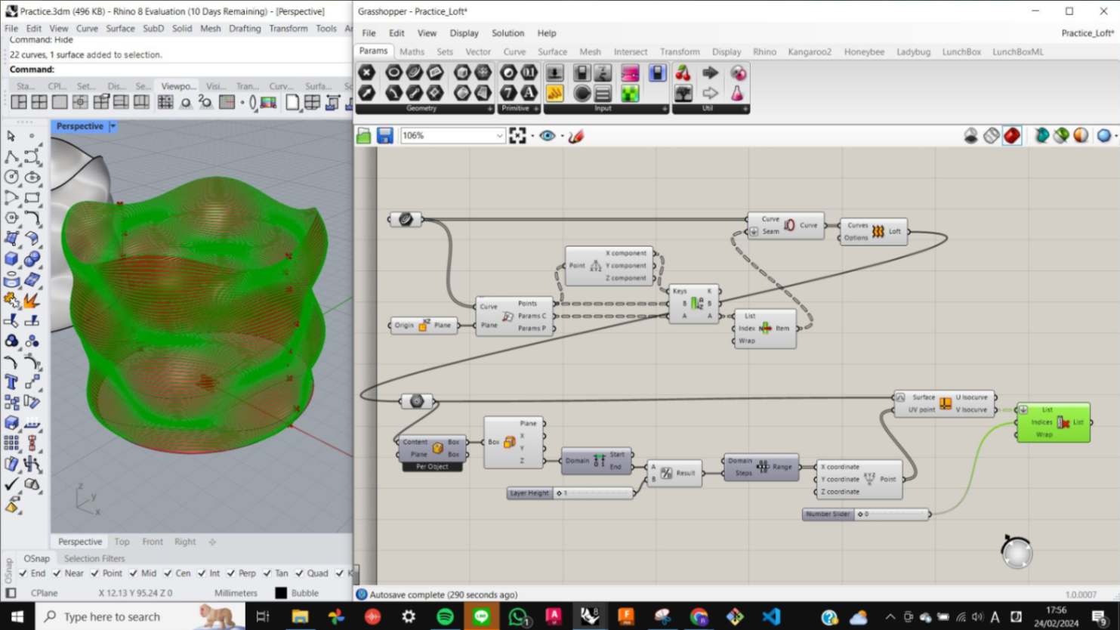The image size is (1120, 630).
Task: Choose the Polyline tool in Rhino sidebar
Action: 11,156
